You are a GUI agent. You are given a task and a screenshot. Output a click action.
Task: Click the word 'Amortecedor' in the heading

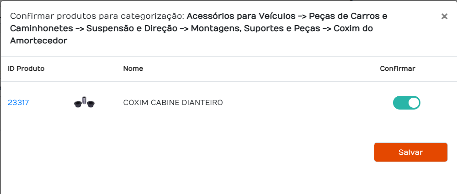(38, 41)
